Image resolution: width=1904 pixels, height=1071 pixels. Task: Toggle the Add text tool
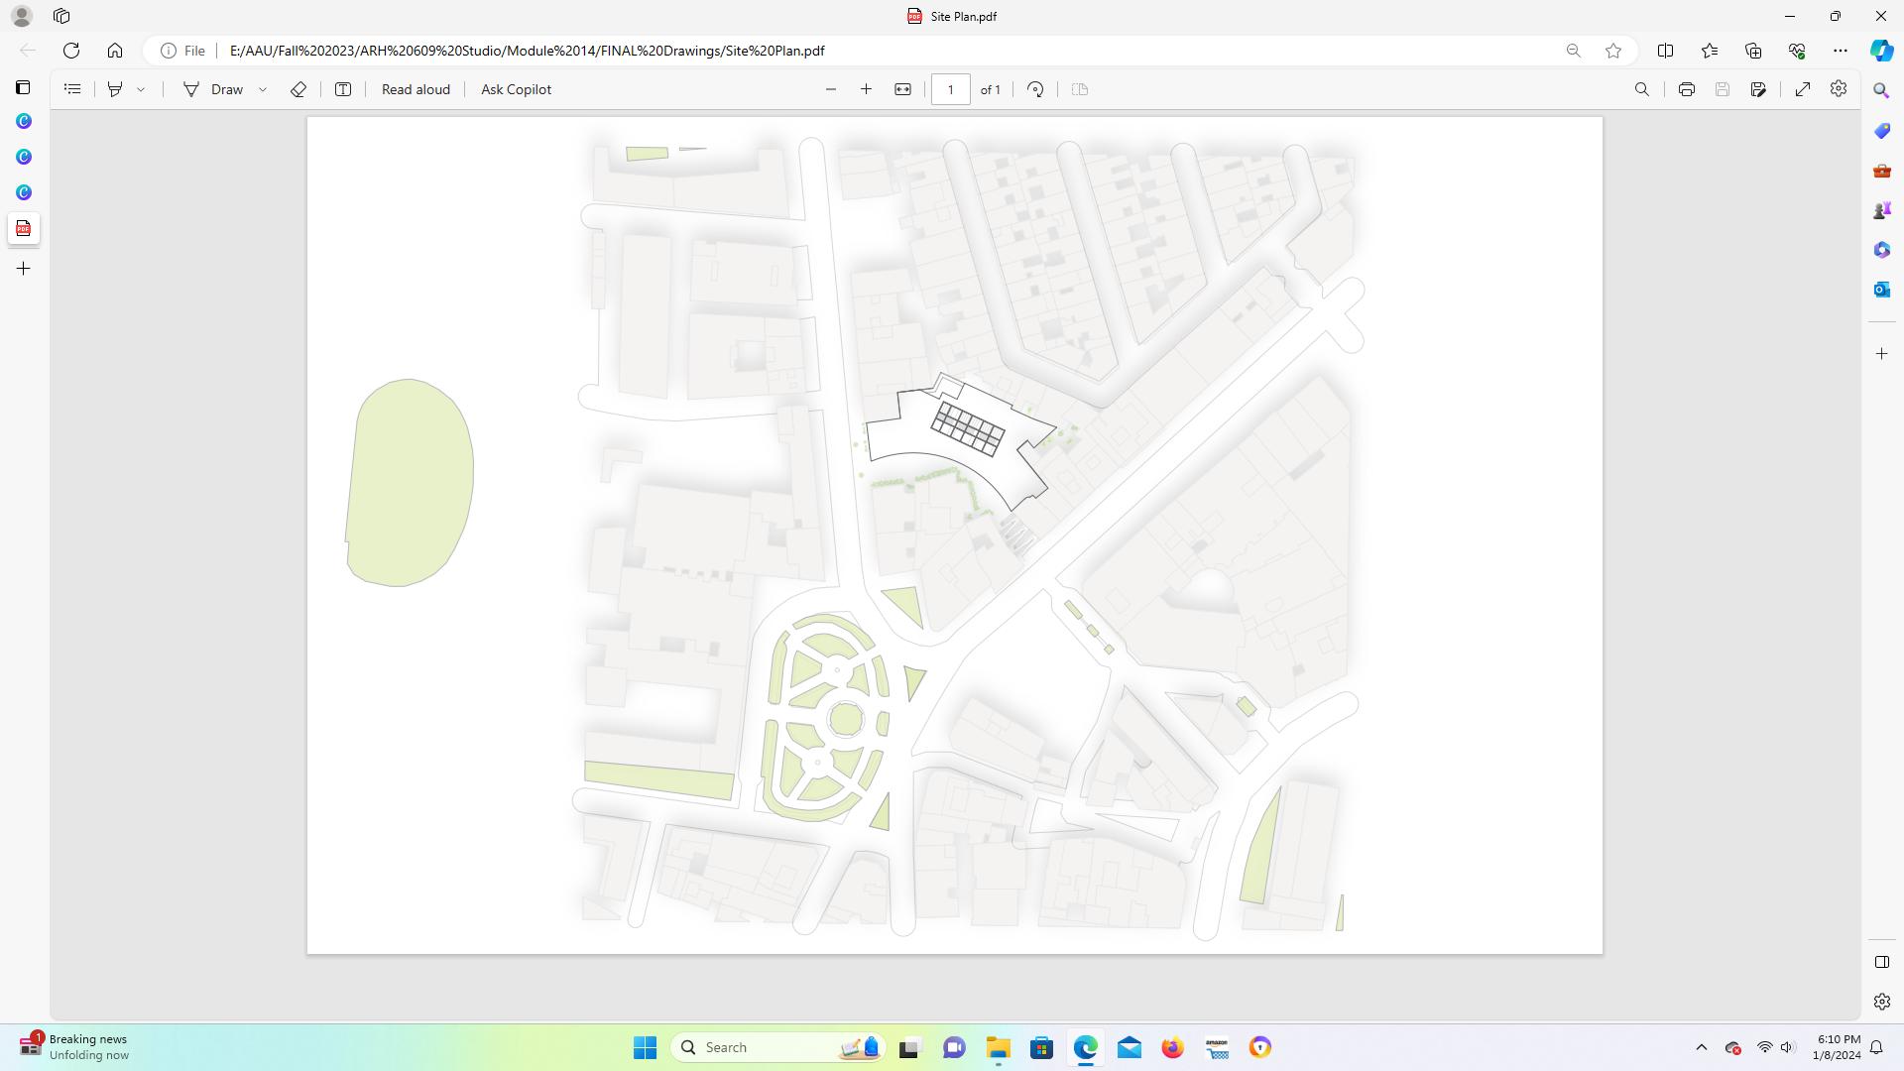[343, 89]
